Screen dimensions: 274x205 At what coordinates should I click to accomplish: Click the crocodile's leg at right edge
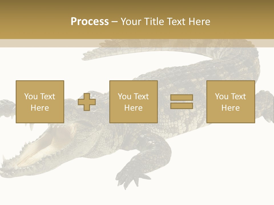pos(265,105)
